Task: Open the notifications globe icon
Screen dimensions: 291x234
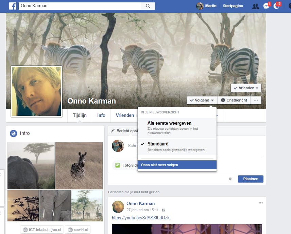Action: pos(276,6)
